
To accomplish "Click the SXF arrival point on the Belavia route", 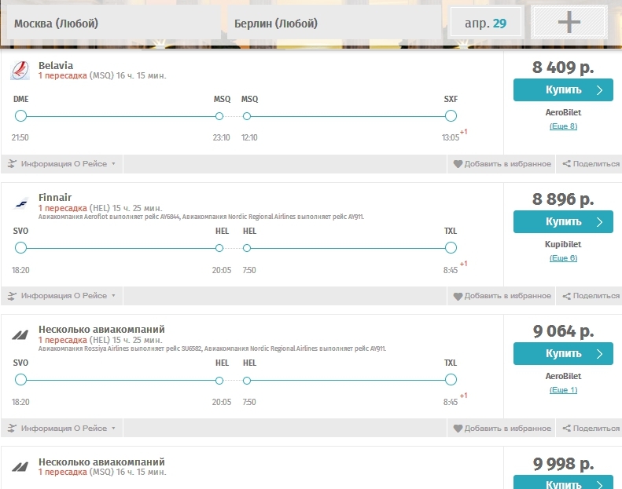I will (451, 116).
